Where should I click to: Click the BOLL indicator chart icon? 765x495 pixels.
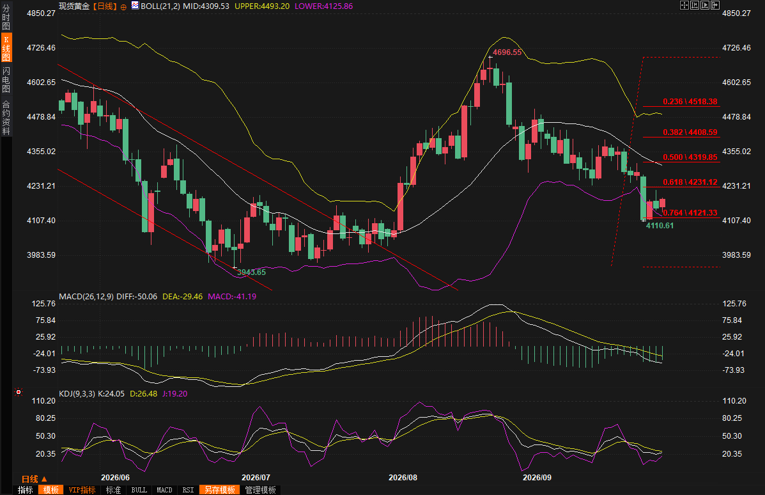(135, 6)
